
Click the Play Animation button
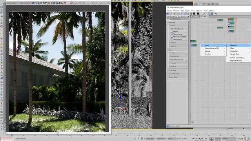click(199, 139)
